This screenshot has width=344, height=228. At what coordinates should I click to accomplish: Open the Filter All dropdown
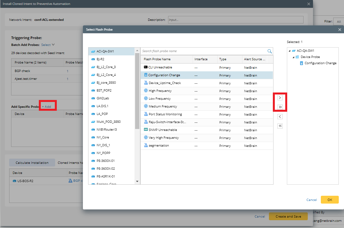pyautogui.click(x=339, y=21)
